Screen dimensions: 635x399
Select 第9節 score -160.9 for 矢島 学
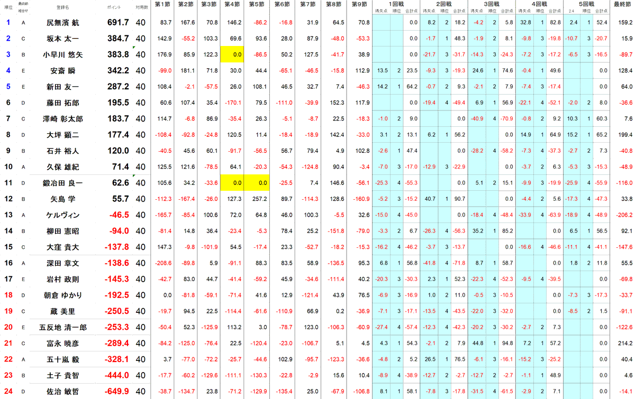point(361,199)
